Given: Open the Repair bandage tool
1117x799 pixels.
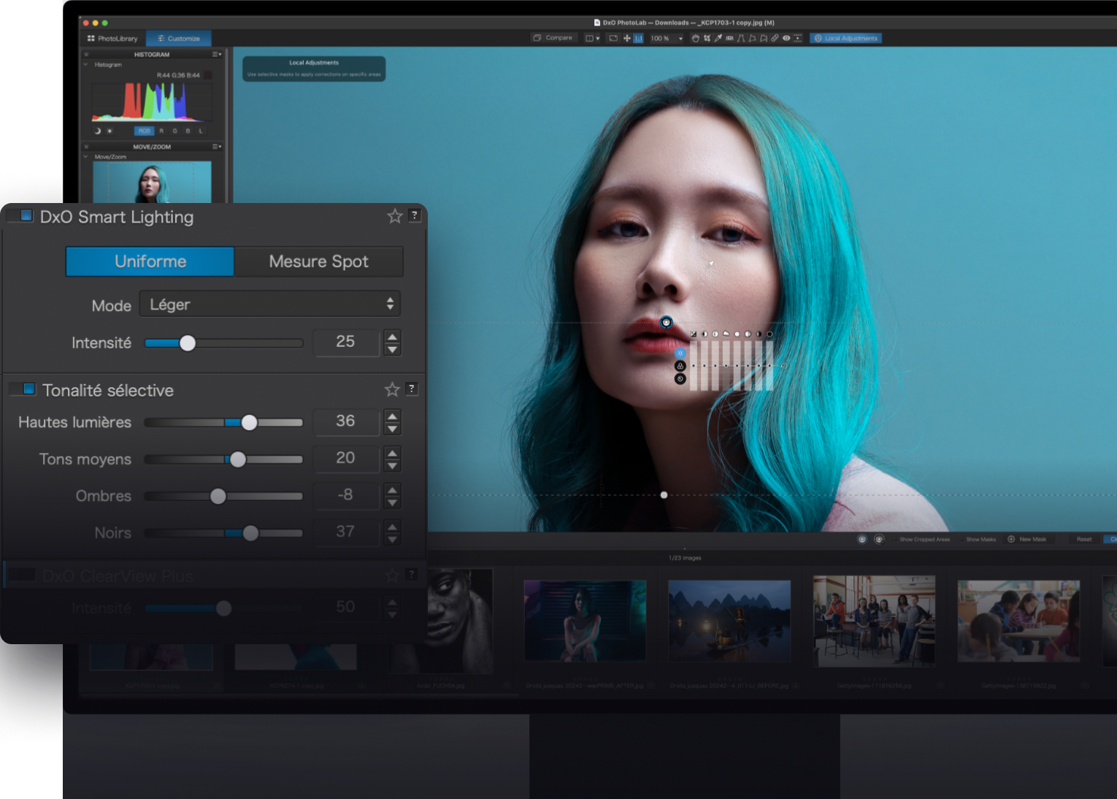Looking at the screenshot, I should 775,38.
